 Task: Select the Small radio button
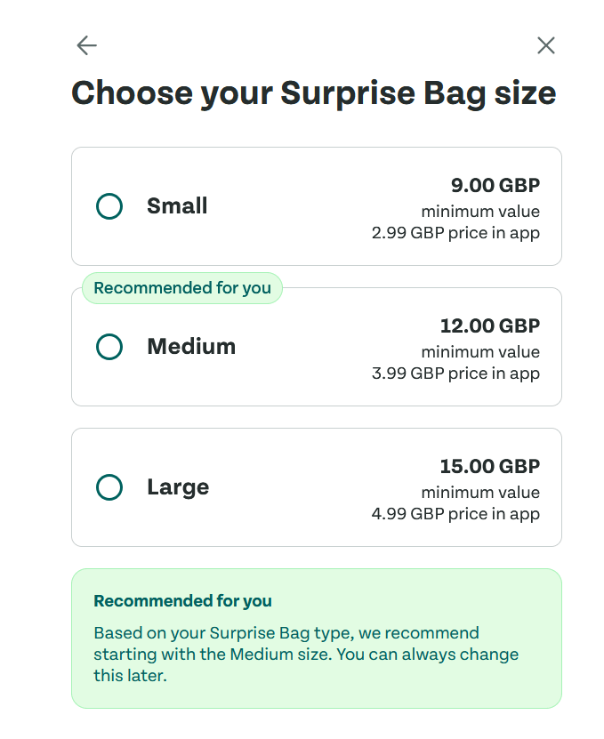coord(109,206)
